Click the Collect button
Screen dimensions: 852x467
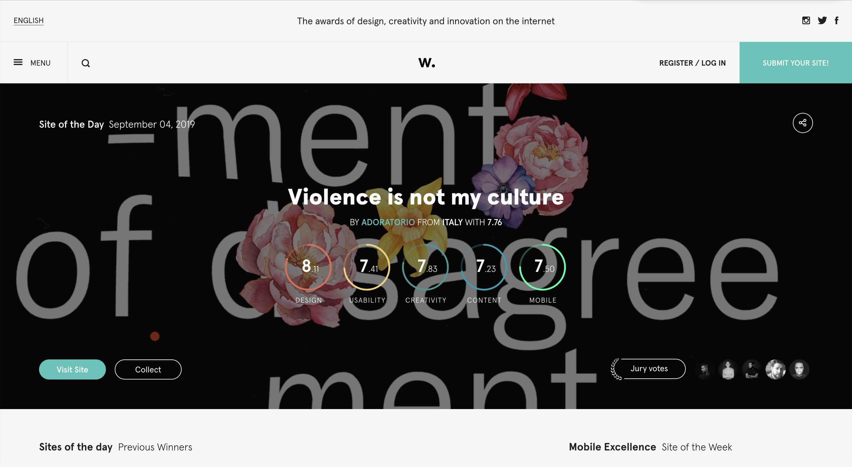click(148, 369)
